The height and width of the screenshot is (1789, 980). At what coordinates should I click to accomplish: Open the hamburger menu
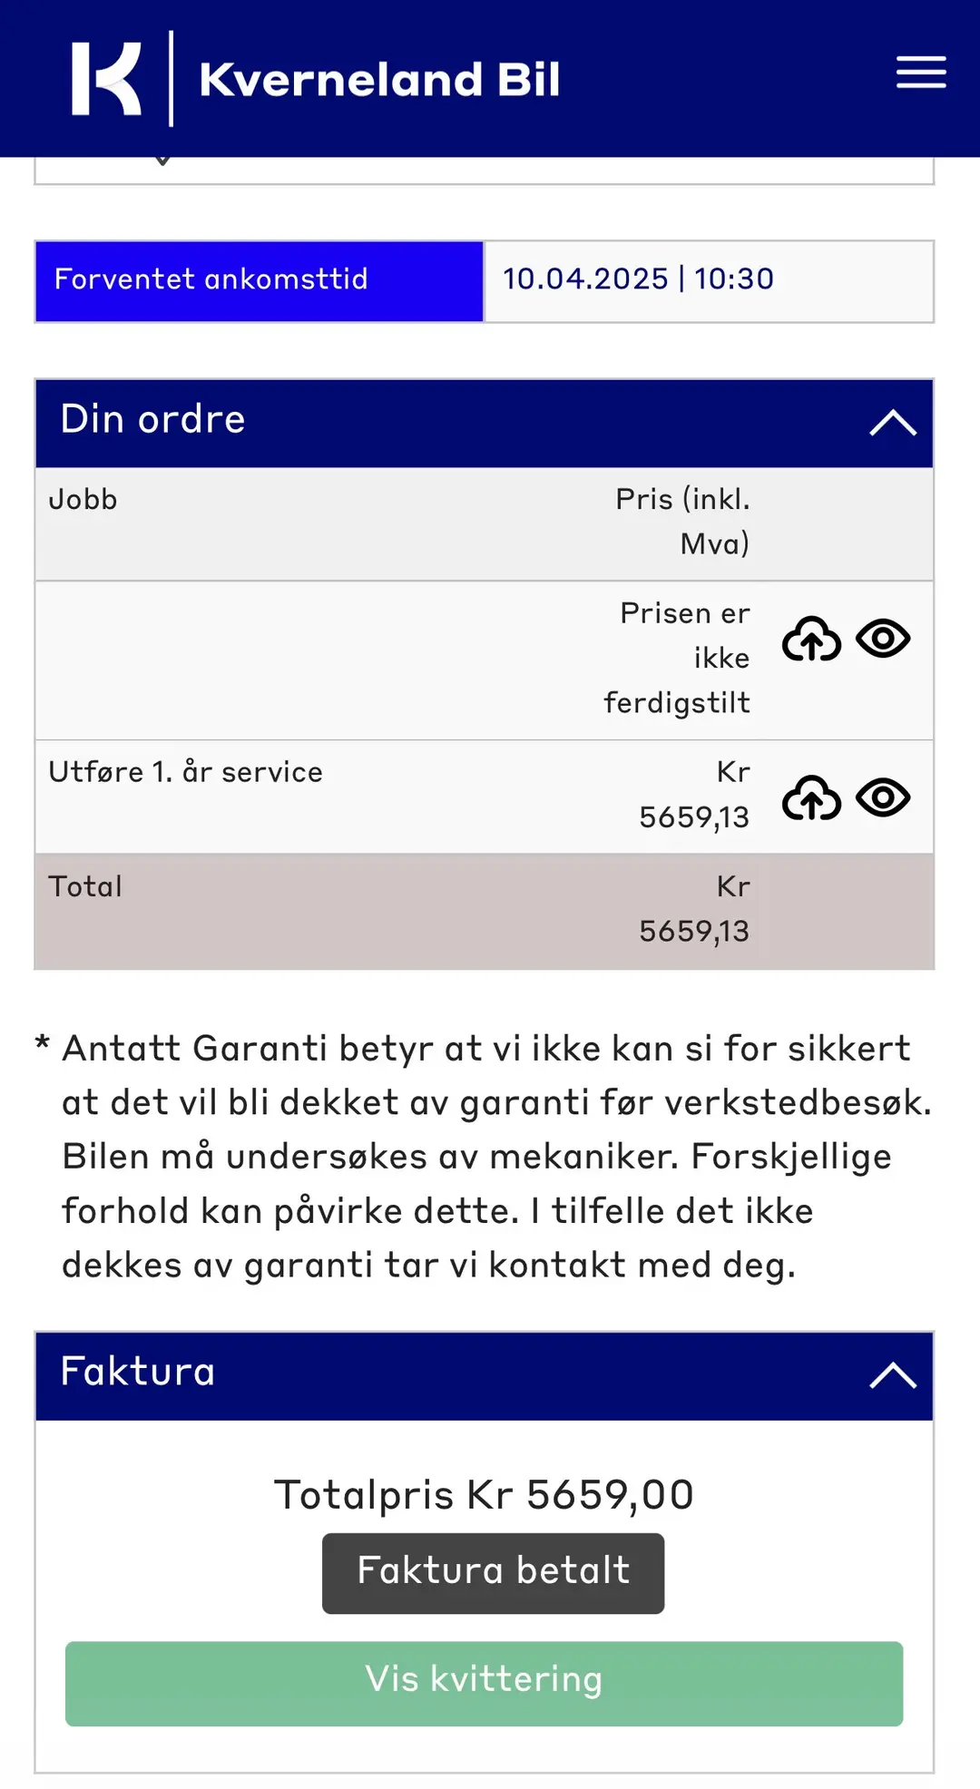click(921, 73)
